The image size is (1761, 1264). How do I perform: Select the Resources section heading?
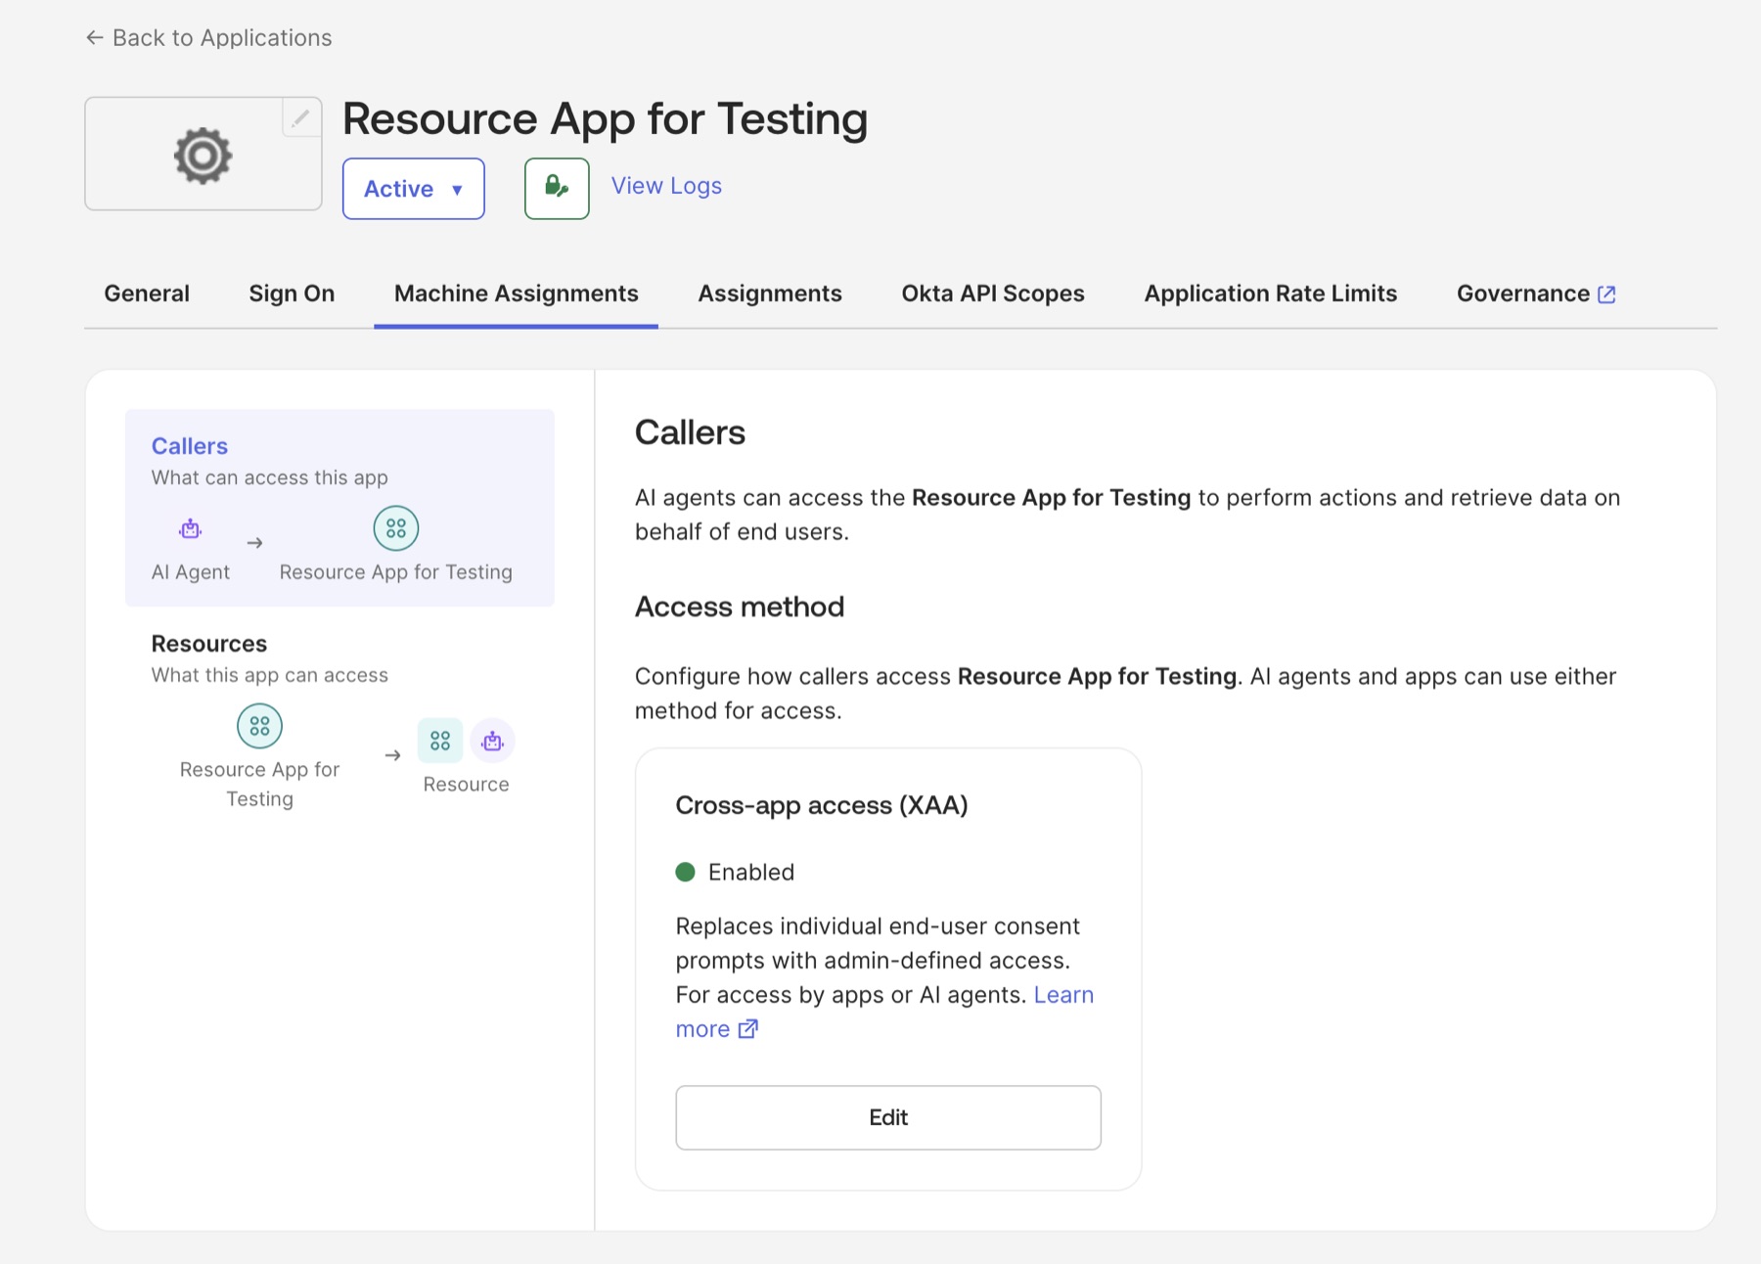209,644
